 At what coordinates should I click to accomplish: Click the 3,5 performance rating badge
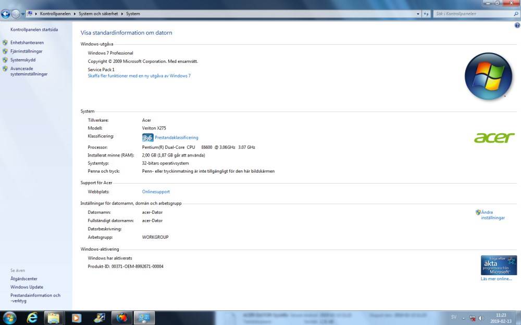[148, 137]
